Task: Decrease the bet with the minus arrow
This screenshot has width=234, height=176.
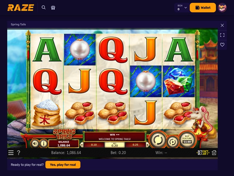Action: [82, 145]
